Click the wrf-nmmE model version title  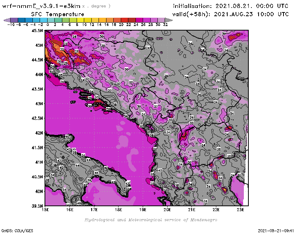point(42,6)
